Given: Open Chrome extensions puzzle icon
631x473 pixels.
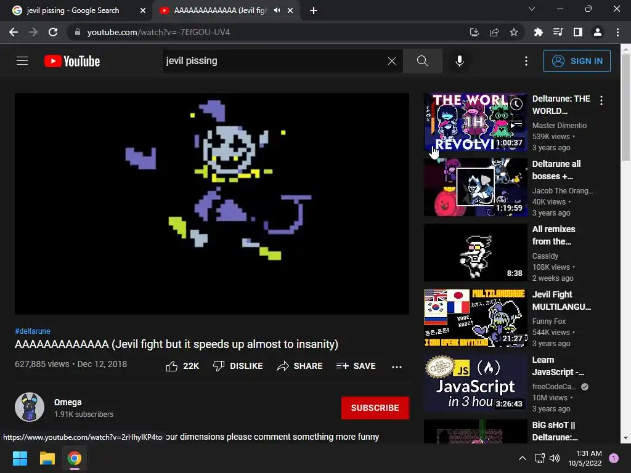Looking at the screenshot, I should pyautogui.click(x=538, y=32).
